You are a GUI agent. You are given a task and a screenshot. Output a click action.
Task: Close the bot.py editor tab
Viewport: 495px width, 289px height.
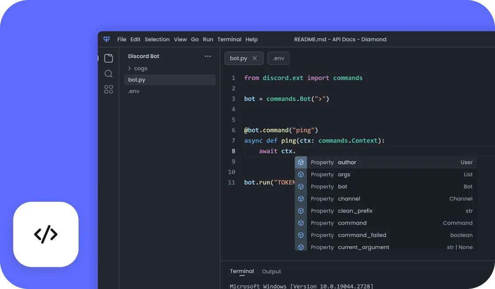pyautogui.click(x=255, y=58)
